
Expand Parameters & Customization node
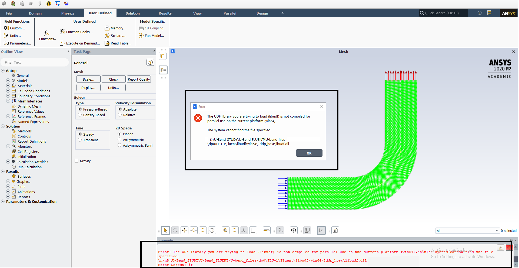coord(3,201)
